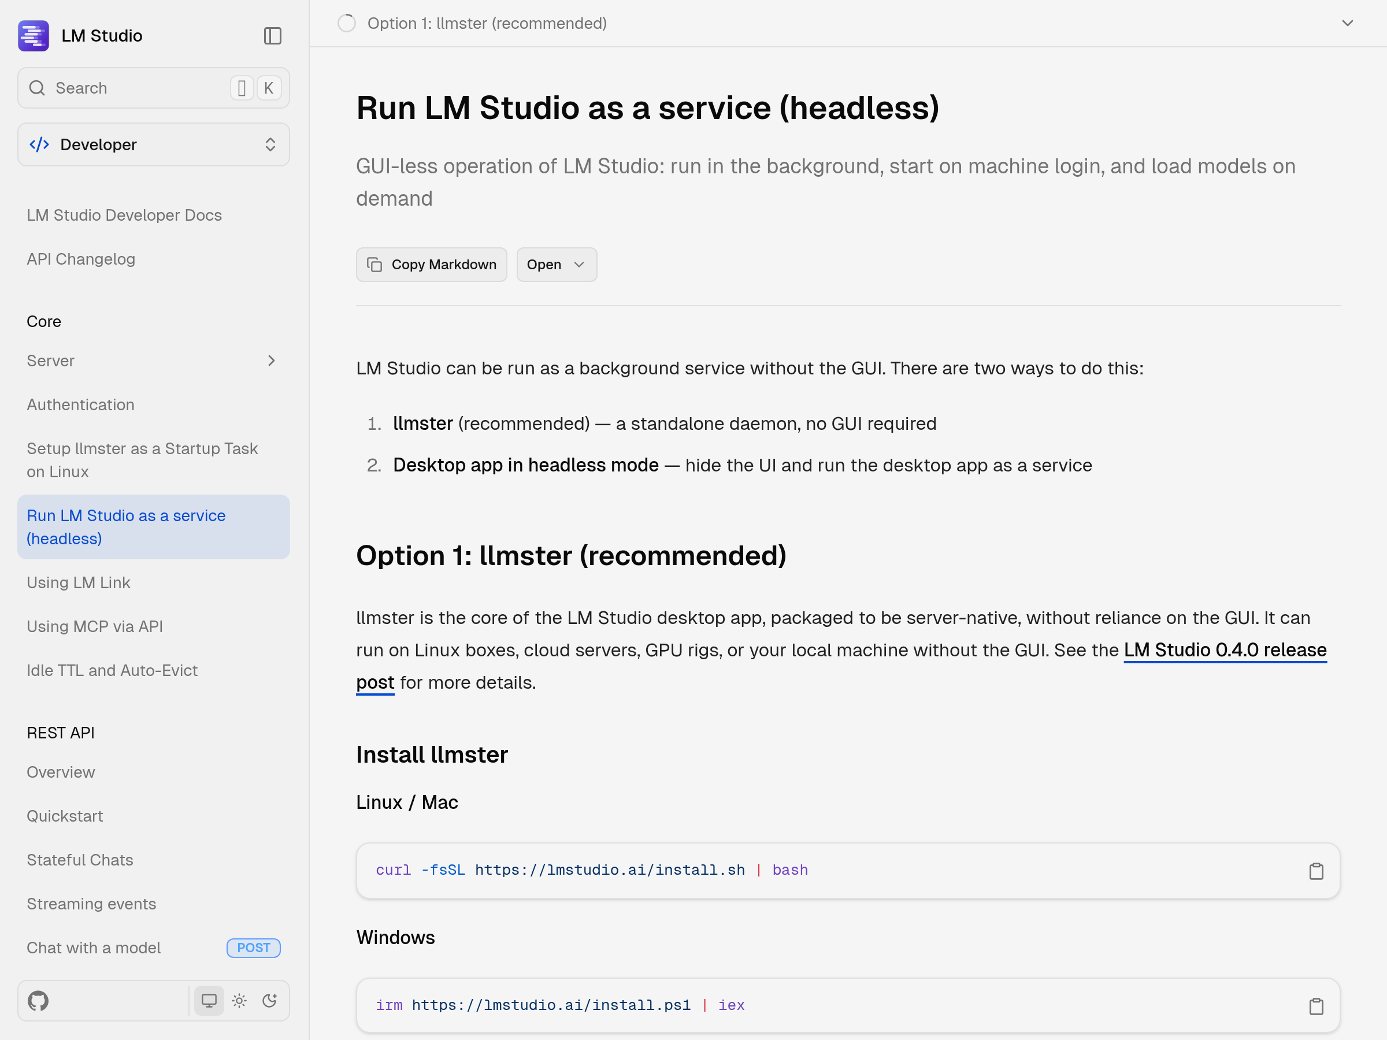
Task: Select Run LM Studio as a service
Action: tap(154, 526)
